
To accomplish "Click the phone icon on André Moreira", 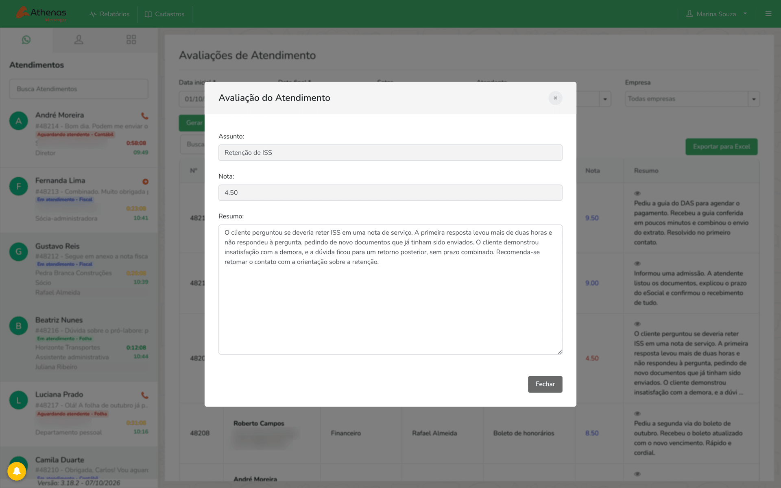I will click(x=144, y=115).
